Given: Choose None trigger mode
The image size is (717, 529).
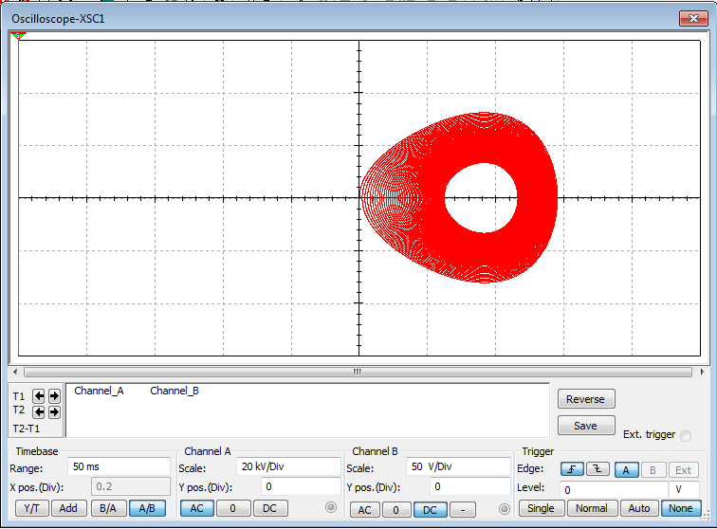Looking at the screenshot, I should [x=681, y=508].
